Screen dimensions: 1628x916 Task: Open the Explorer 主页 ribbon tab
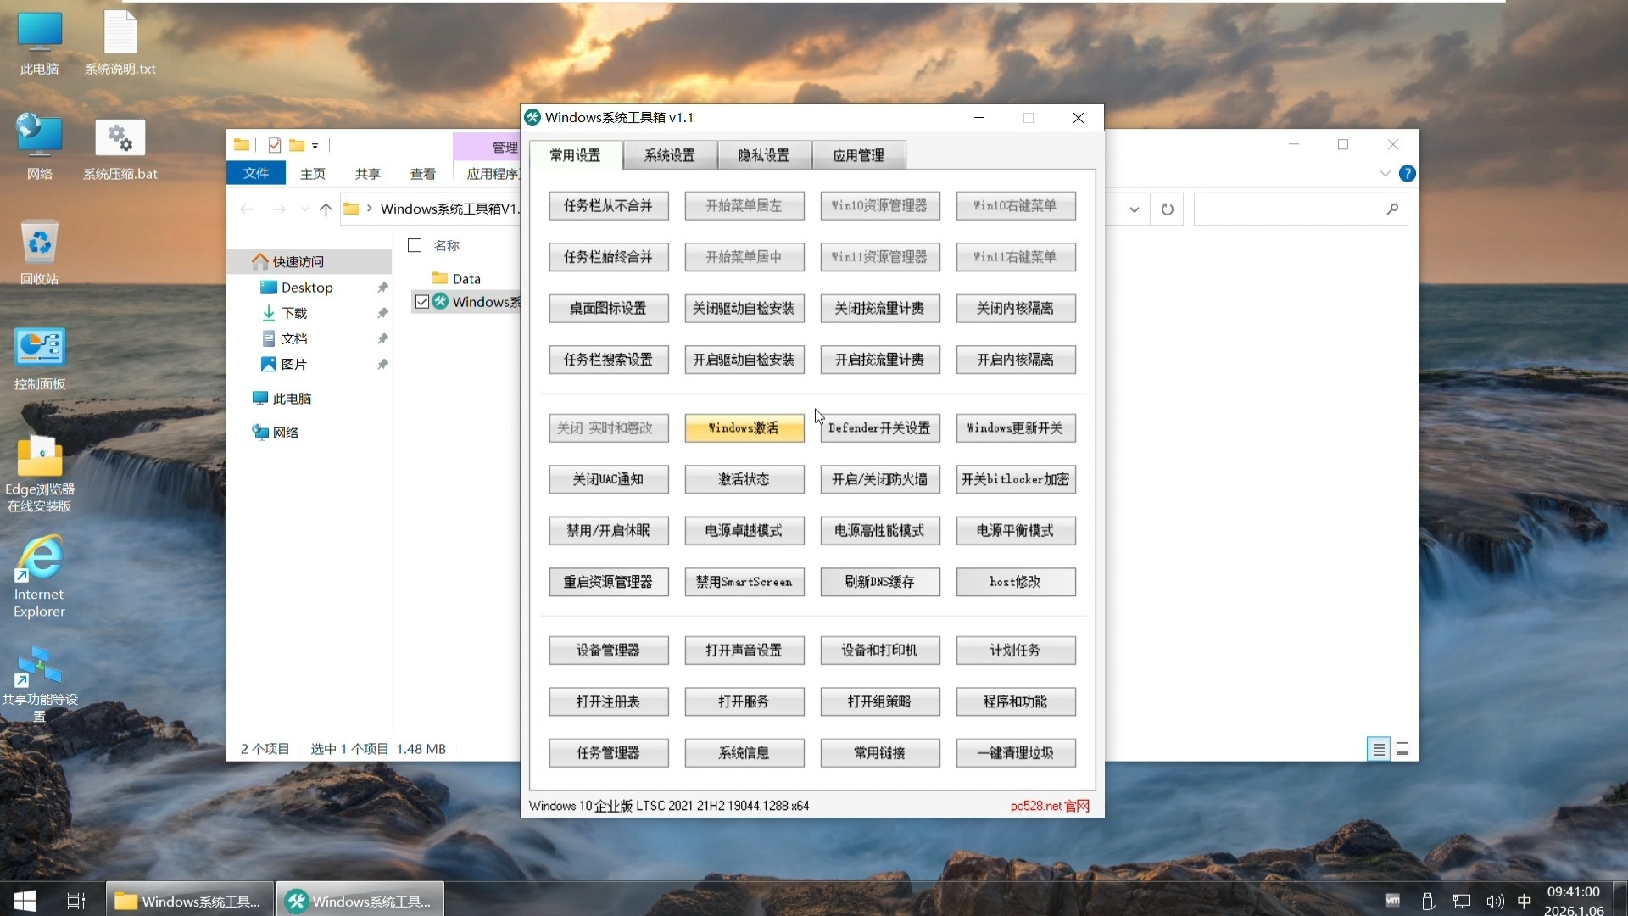pos(313,174)
